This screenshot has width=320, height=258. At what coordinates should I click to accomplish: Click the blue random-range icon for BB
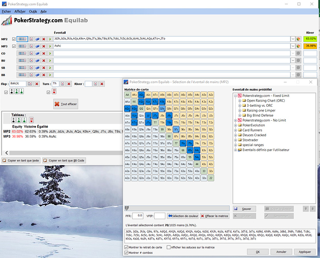pos(37,75)
